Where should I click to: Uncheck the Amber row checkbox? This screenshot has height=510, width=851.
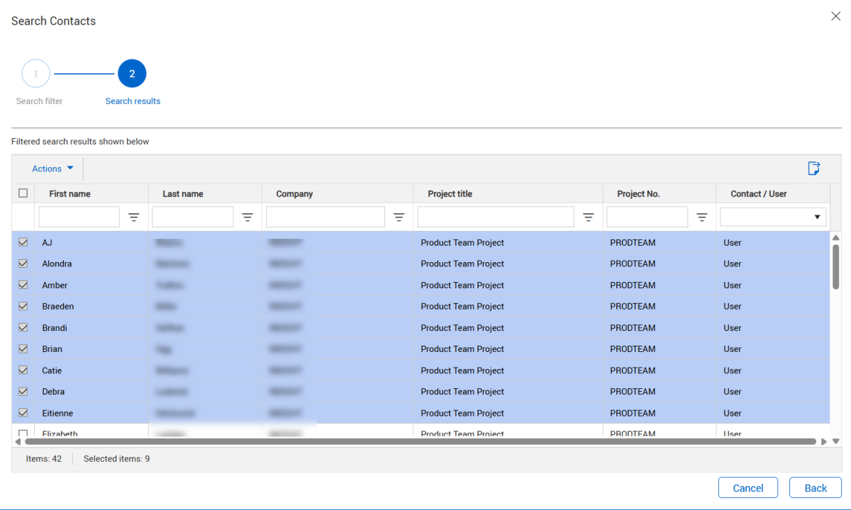tap(23, 285)
